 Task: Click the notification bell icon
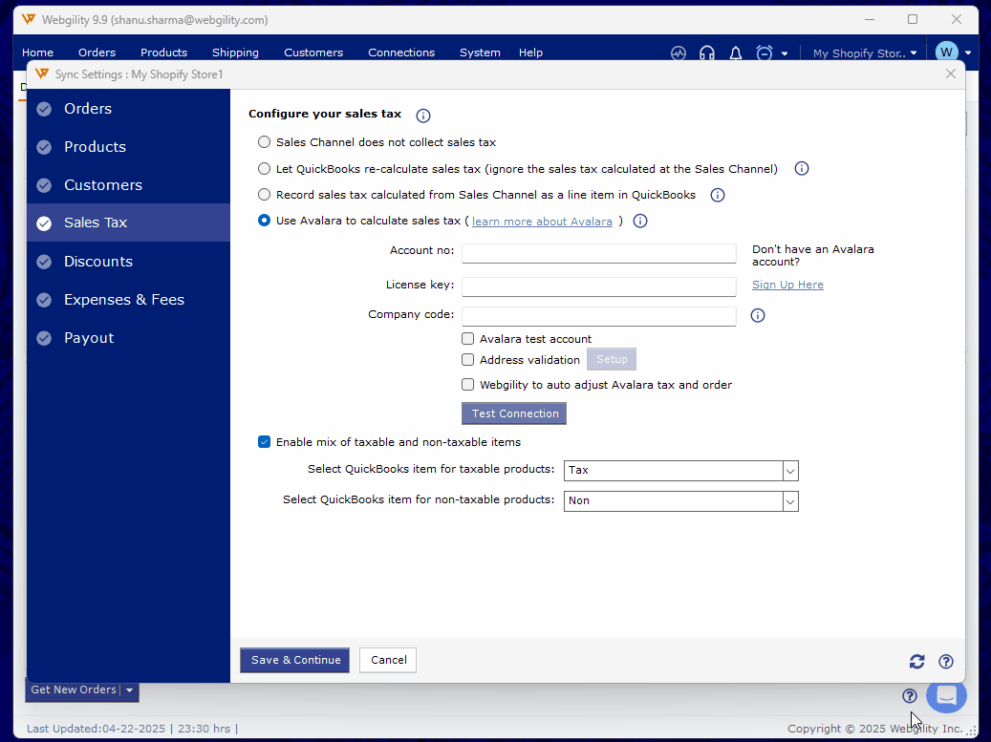736,53
